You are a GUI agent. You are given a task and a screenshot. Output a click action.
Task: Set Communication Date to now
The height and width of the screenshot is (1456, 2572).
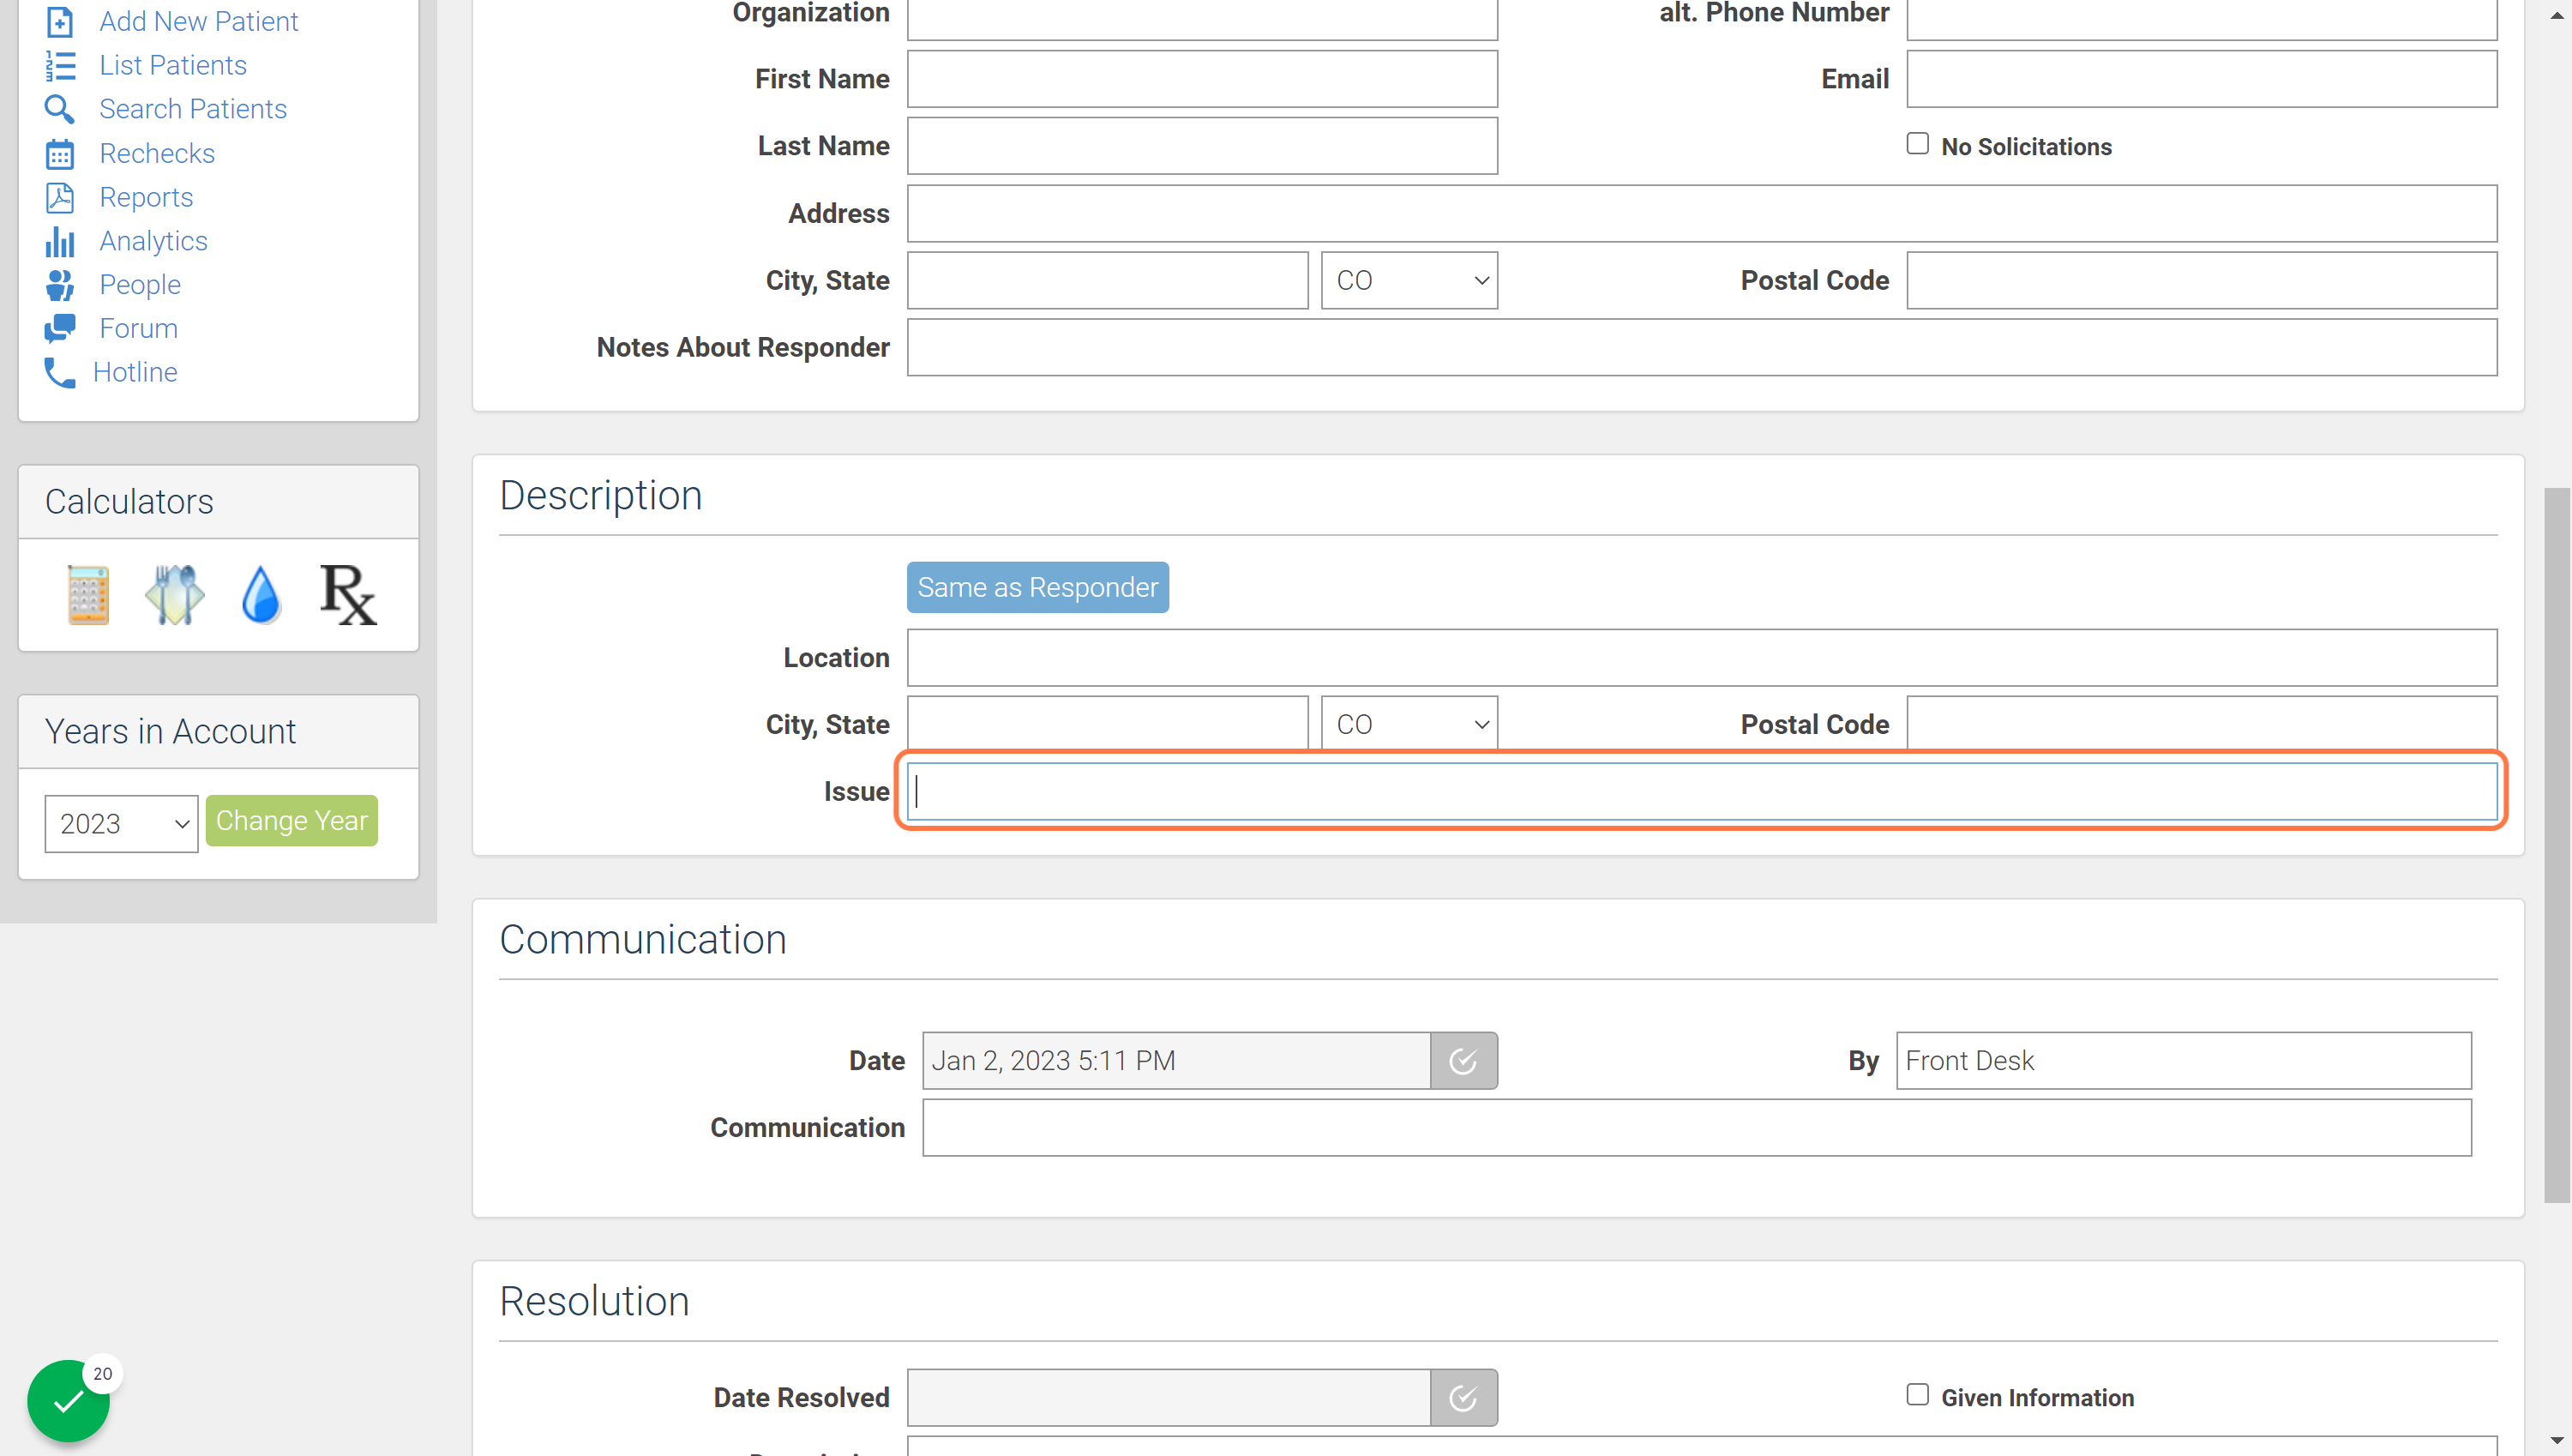(1463, 1060)
